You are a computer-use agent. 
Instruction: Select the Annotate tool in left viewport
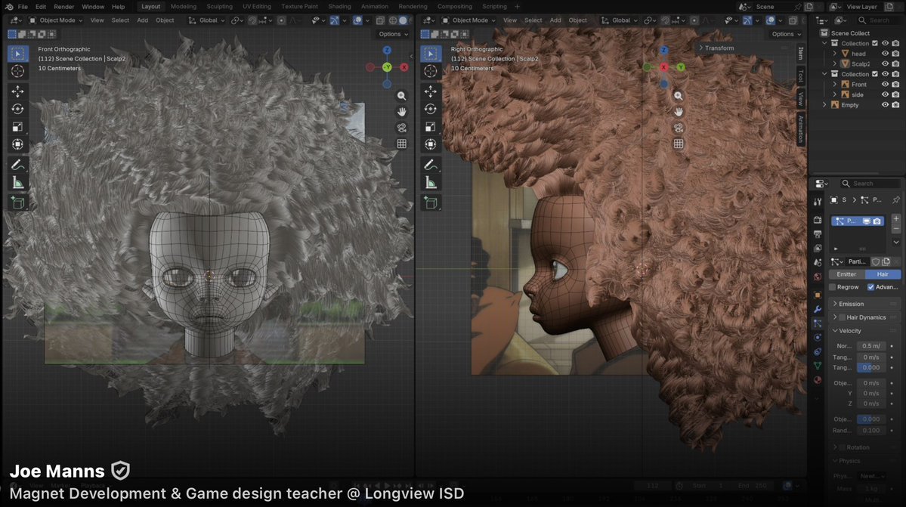pyautogui.click(x=17, y=165)
